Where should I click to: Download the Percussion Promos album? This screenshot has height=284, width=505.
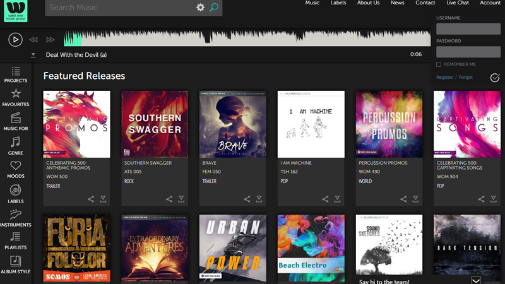pos(415,199)
